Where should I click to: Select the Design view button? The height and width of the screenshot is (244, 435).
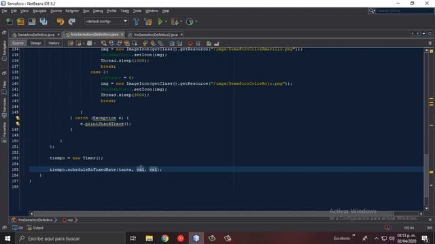click(36, 43)
